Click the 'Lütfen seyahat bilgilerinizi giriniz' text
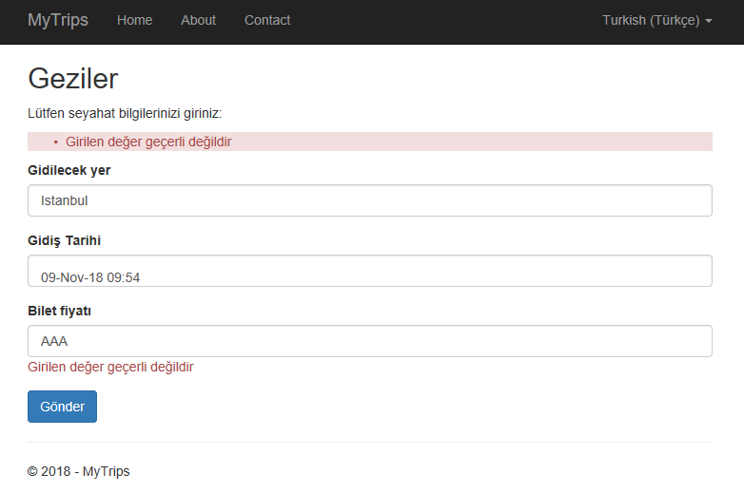 tap(125, 114)
